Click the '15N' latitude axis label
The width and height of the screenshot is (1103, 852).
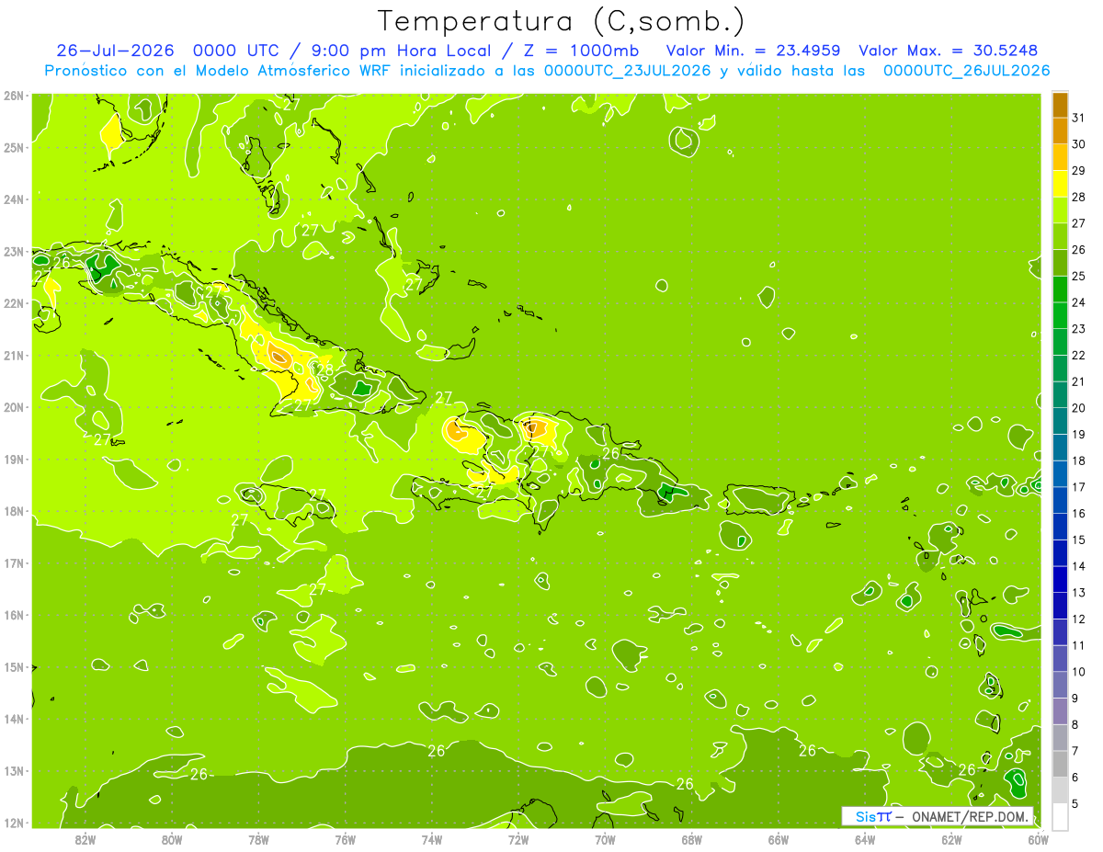pyautogui.click(x=14, y=667)
